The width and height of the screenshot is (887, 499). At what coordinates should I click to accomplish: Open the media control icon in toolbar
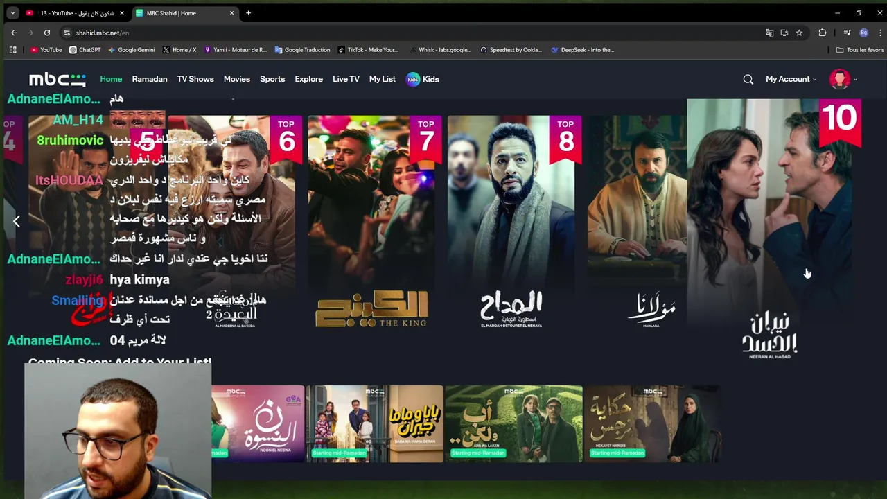coord(847,33)
